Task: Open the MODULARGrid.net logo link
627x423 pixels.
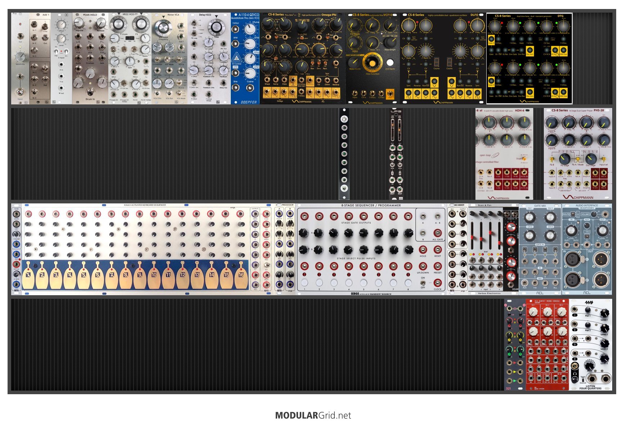Action: coord(313,415)
